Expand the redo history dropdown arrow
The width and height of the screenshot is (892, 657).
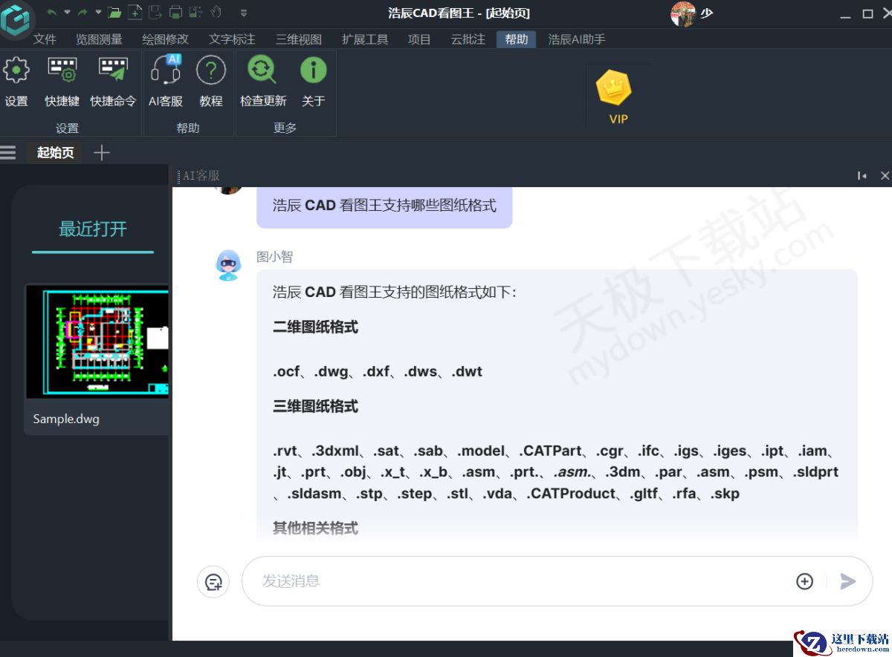tap(97, 11)
